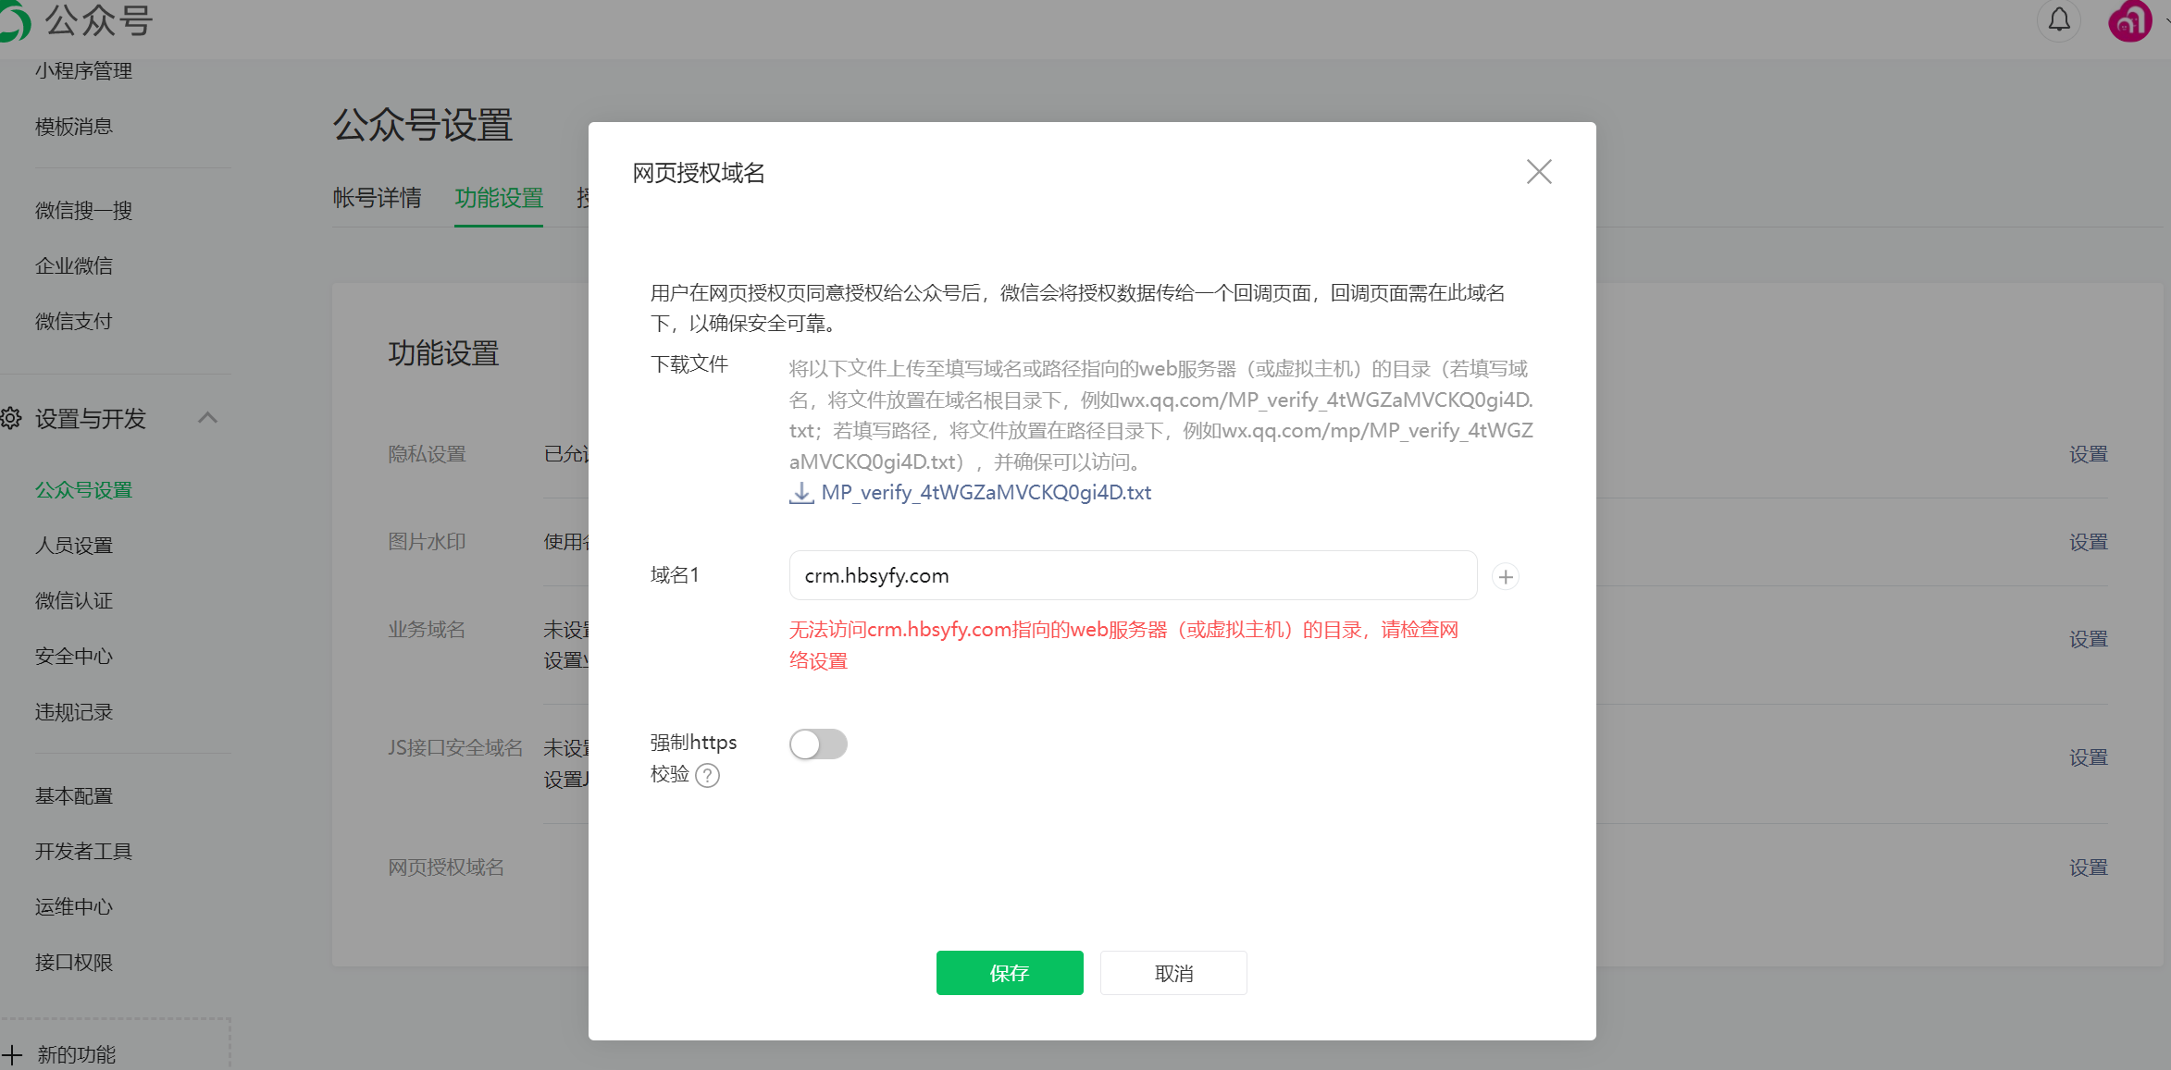Toggle the 强制https校验 switch
Viewport: 2171px width, 1070px height.
click(818, 744)
